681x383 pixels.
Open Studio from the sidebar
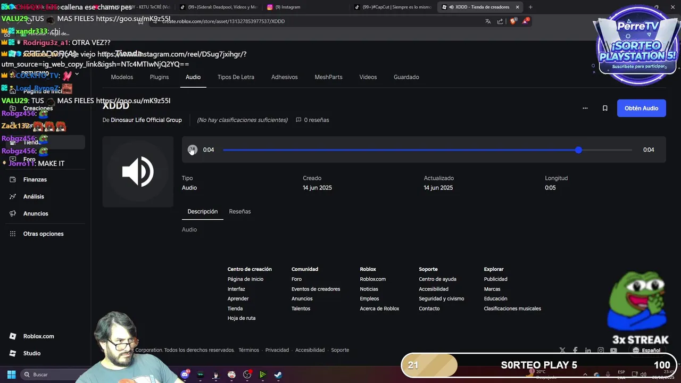[x=32, y=353]
